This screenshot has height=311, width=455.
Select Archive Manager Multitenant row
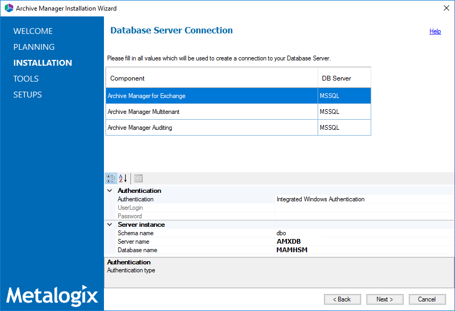coord(211,112)
